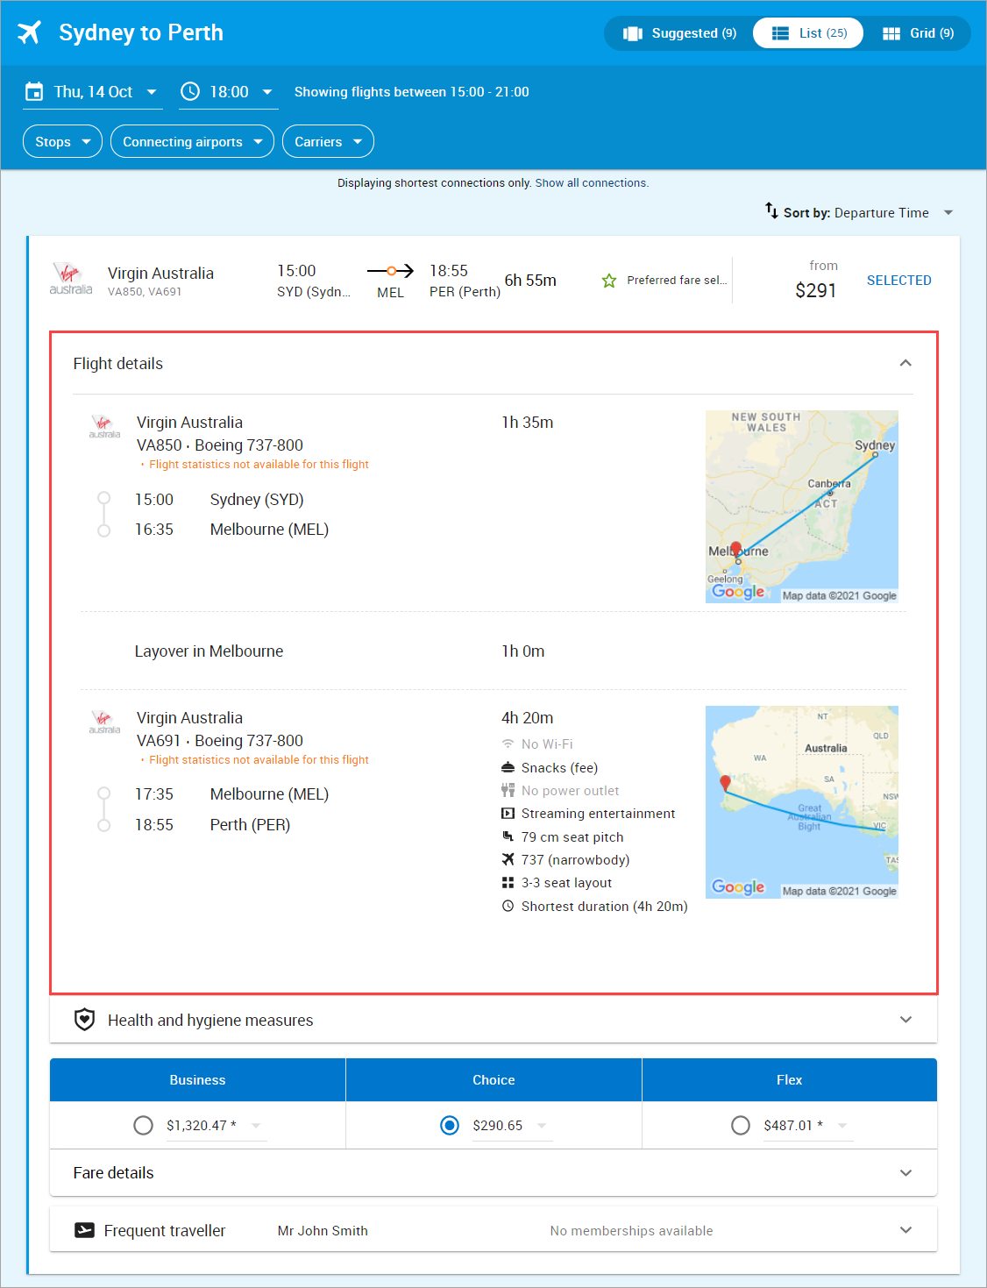
Task: Click the Business fare column header
Action: [x=197, y=1080]
